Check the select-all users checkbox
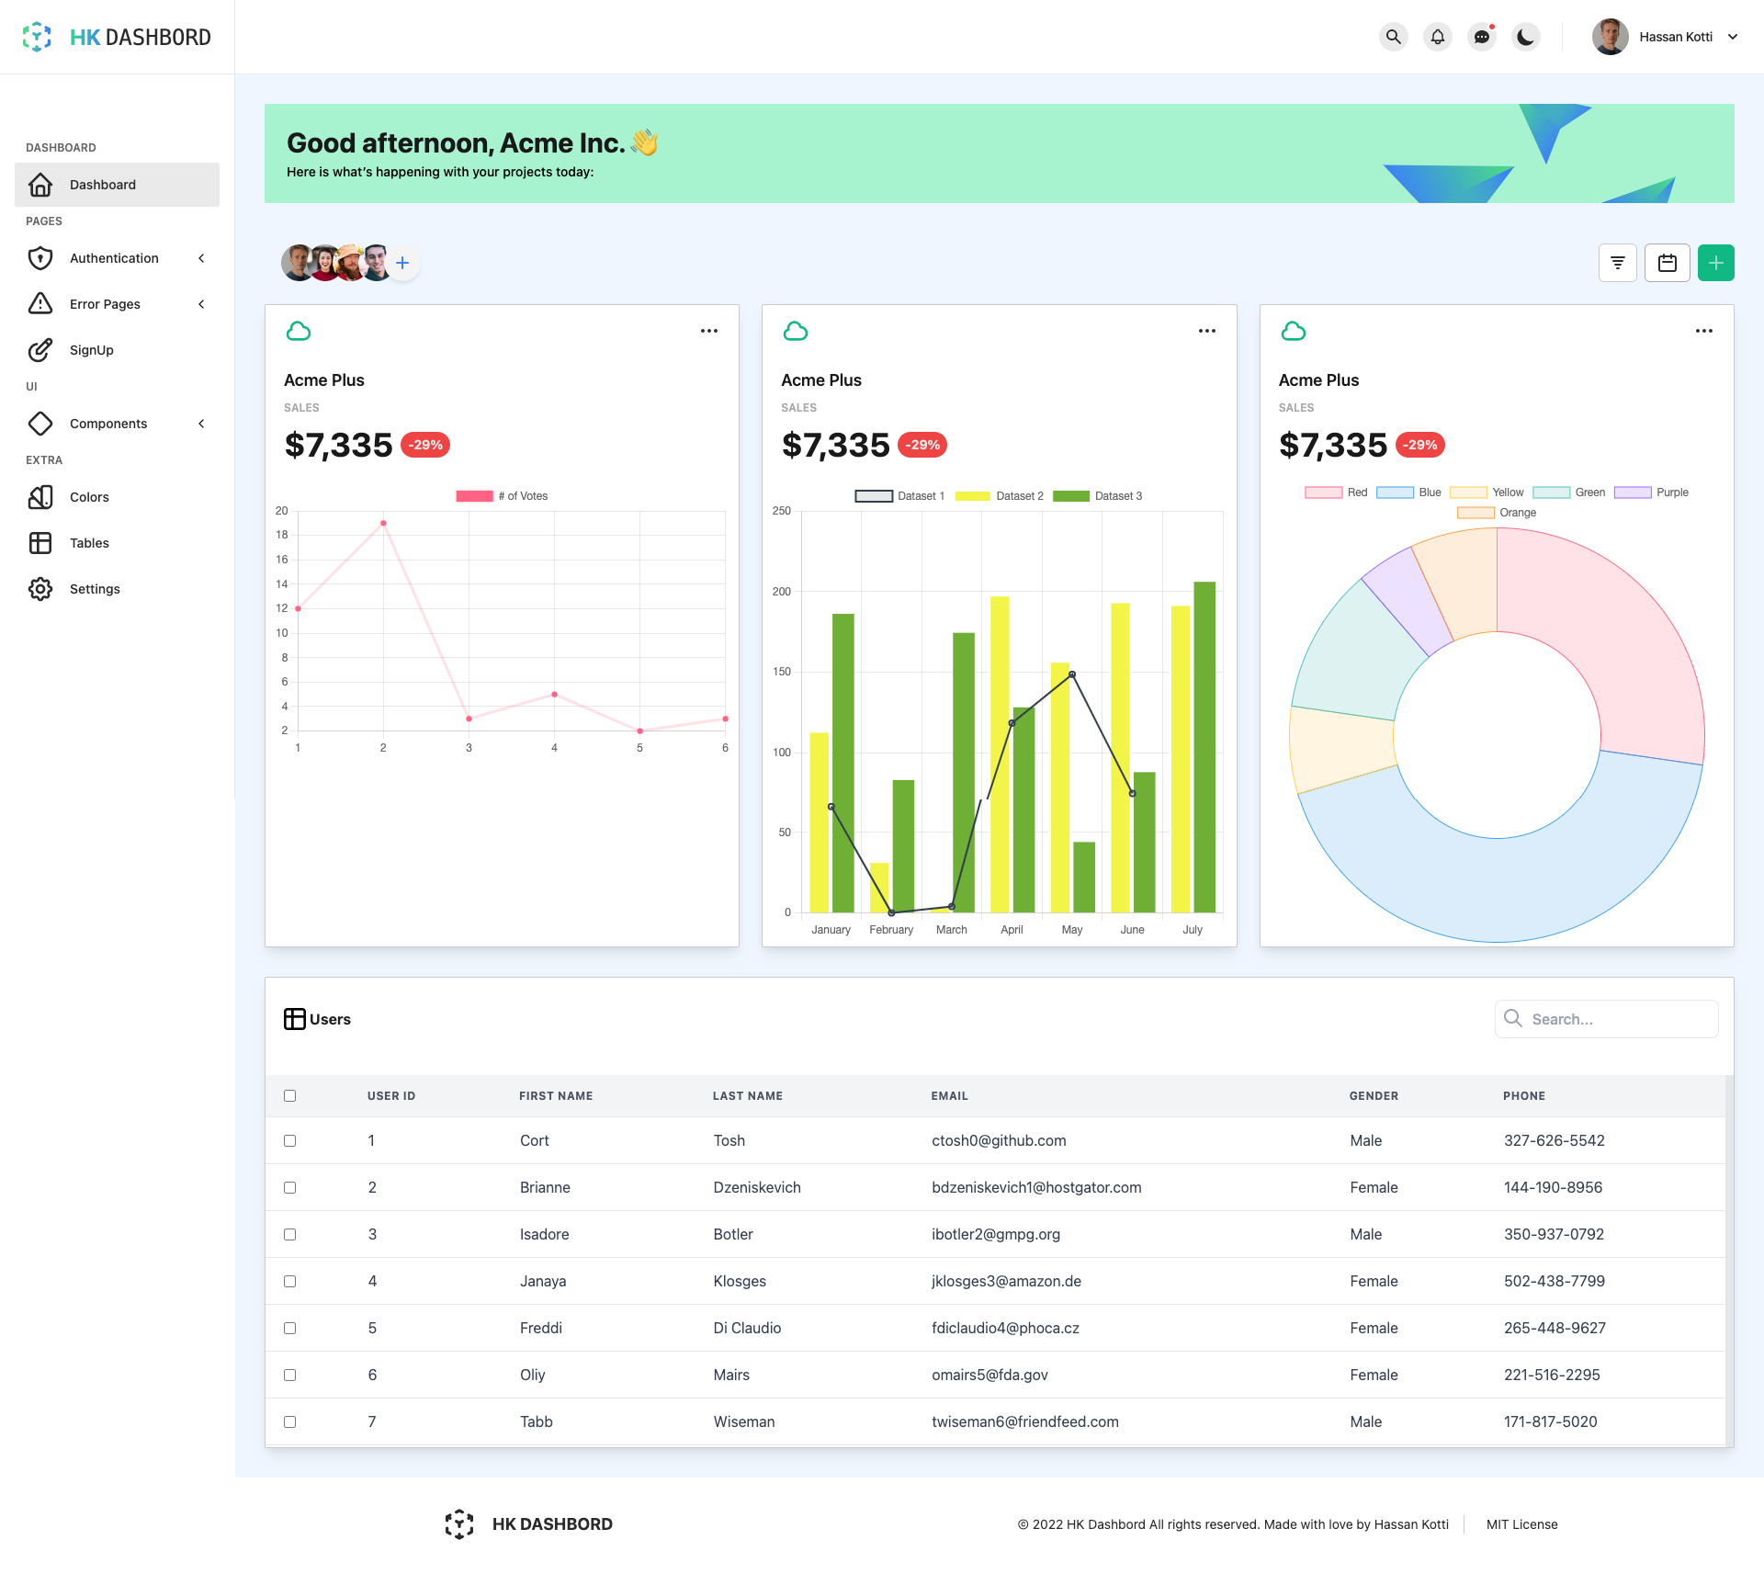Image resolution: width=1764 pixels, height=1574 pixels. [x=290, y=1095]
